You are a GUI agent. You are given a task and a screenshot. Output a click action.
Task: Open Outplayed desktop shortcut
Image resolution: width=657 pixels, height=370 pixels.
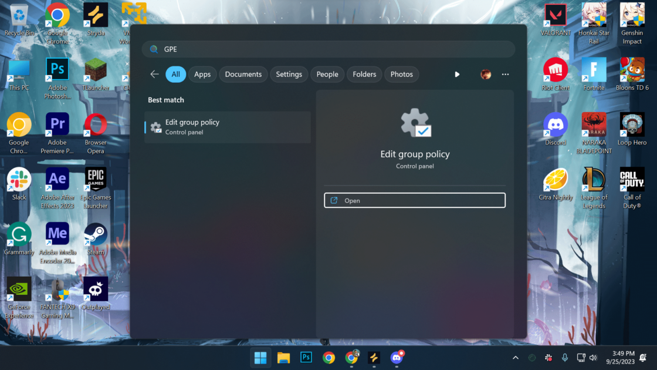[96, 294]
